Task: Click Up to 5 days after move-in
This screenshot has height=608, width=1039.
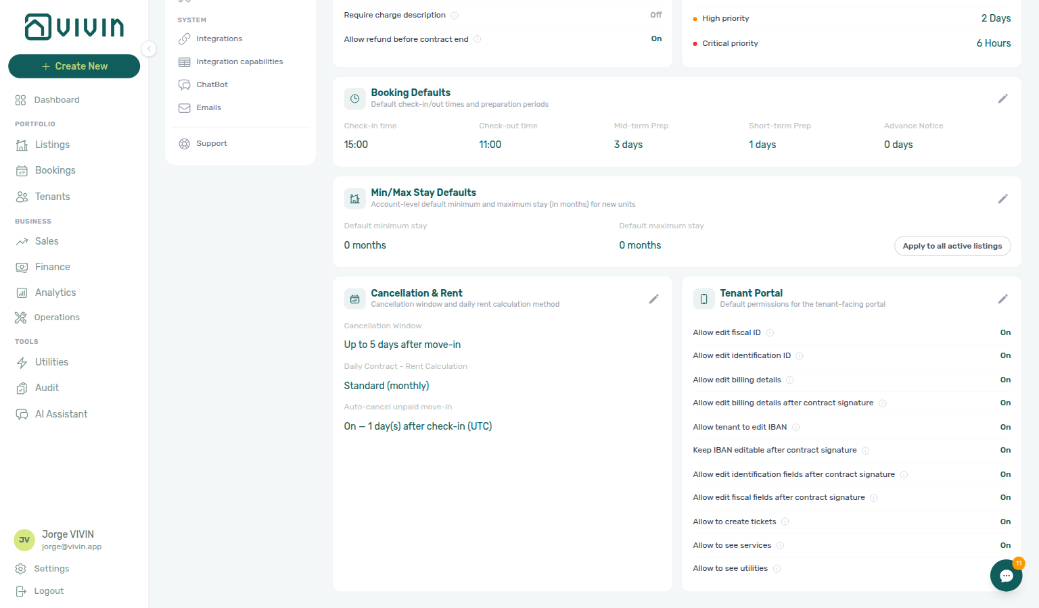Action: coord(402,345)
